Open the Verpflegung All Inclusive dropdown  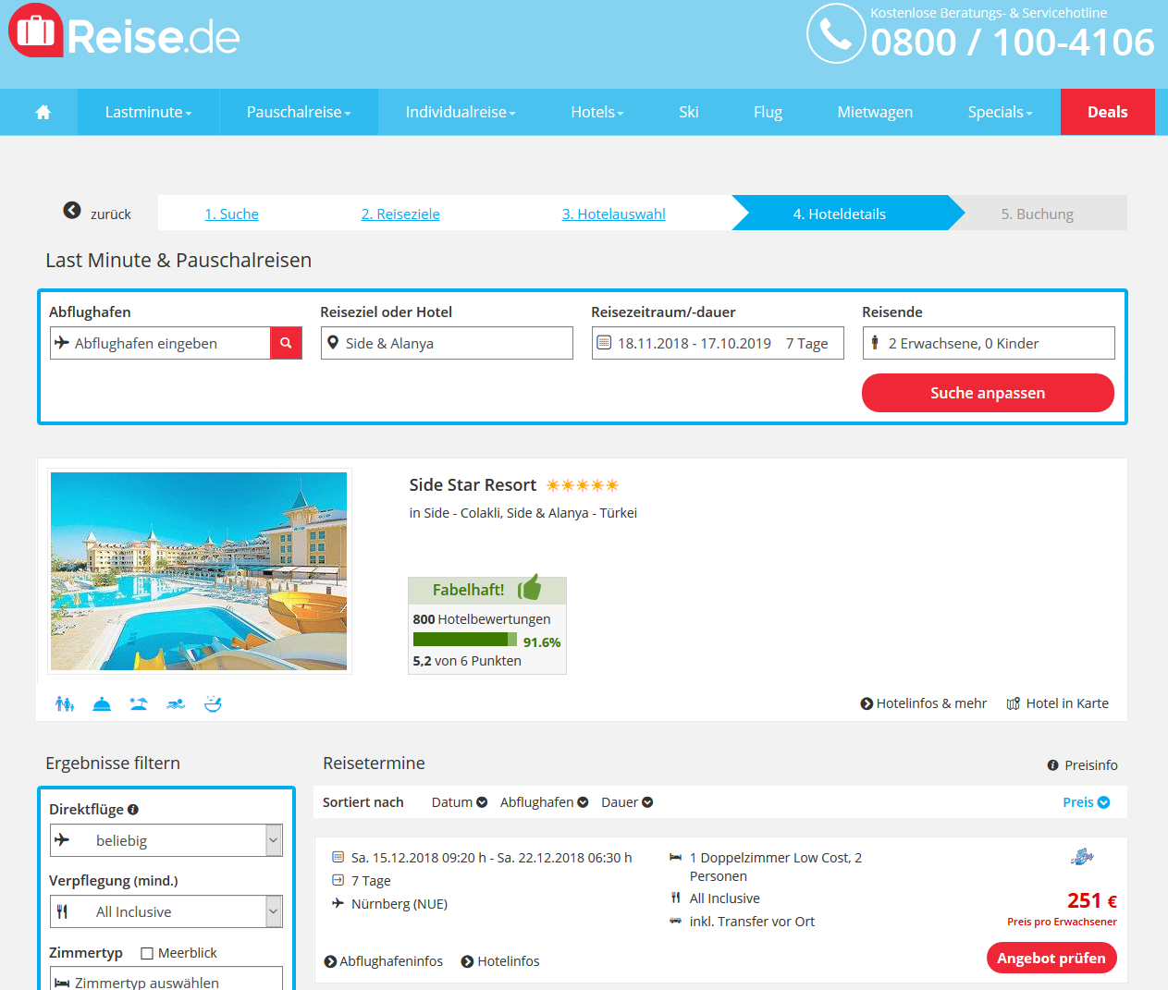pyautogui.click(x=166, y=911)
